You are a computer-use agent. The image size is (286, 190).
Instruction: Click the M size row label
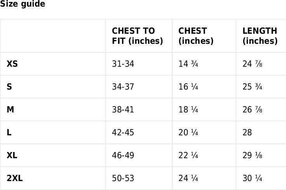[x=10, y=110]
